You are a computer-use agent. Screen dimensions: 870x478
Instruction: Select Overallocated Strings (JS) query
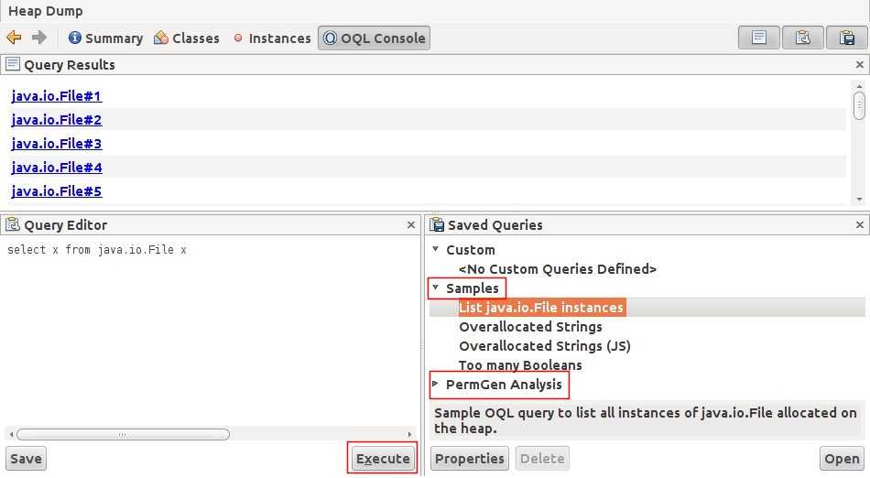(544, 346)
